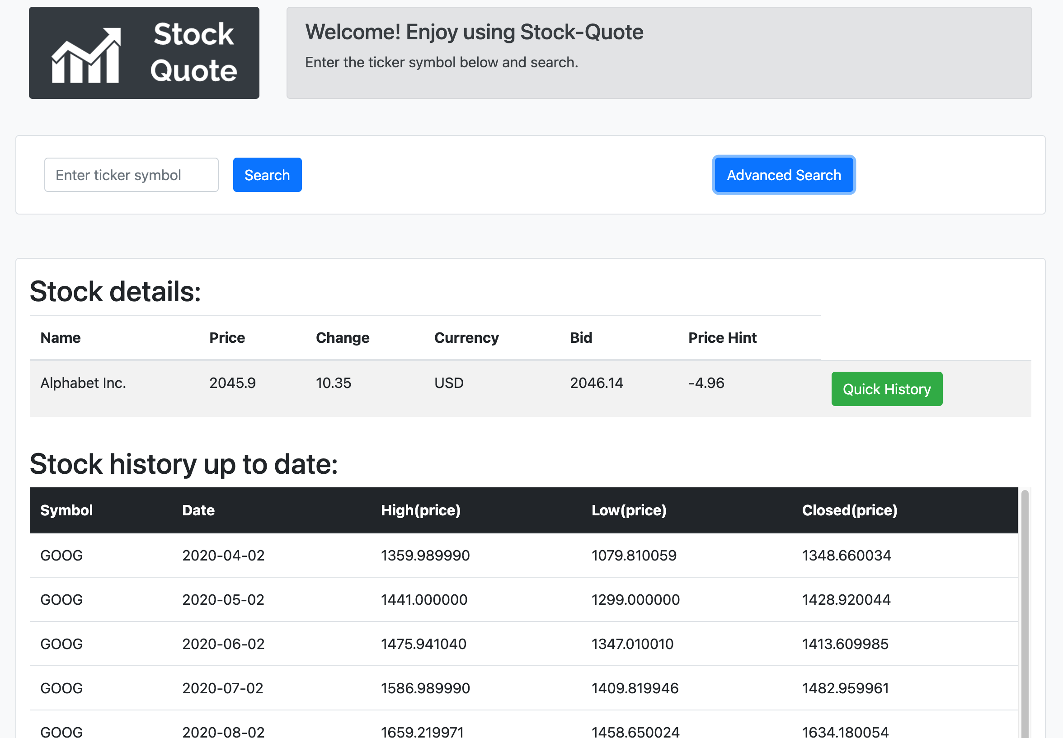Click the Date column header
Image resolution: width=1063 pixels, height=738 pixels.
point(198,510)
